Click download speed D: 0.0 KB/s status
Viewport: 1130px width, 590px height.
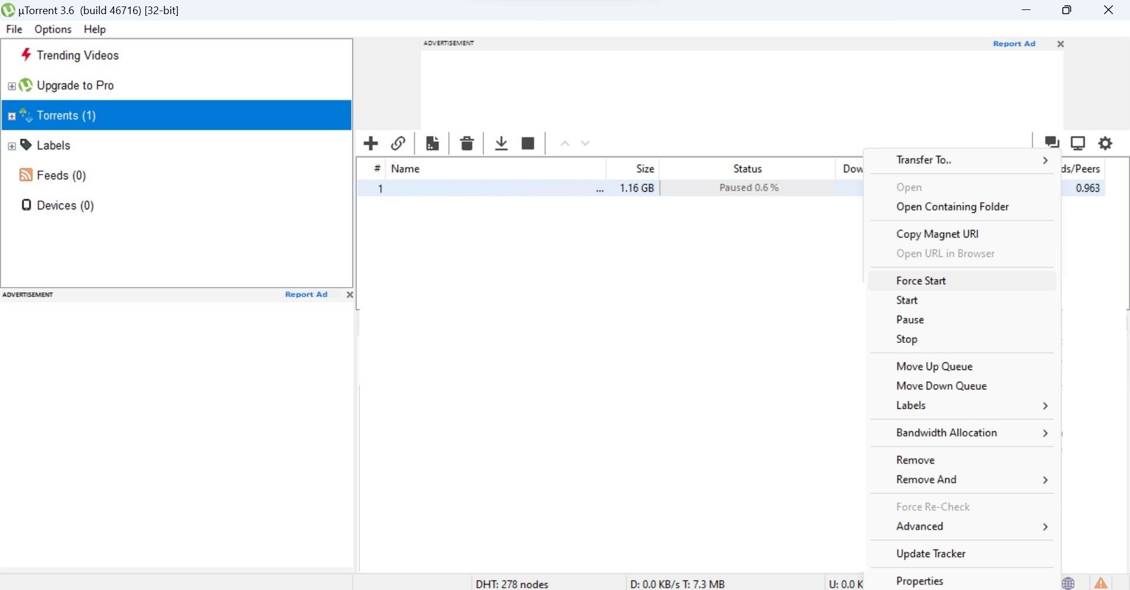coord(677,584)
